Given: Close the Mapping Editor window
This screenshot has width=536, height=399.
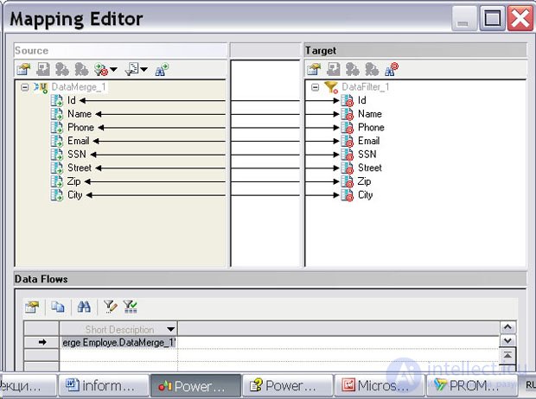Looking at the screenshot, I should click(520, 18).
